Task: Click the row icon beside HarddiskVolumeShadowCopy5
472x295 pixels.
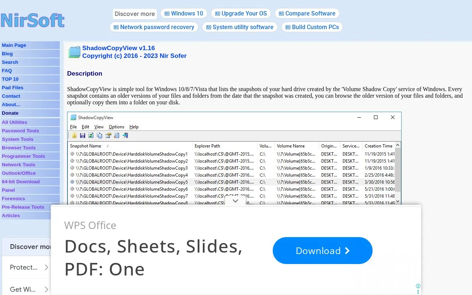Action: [x=72, y=182]
